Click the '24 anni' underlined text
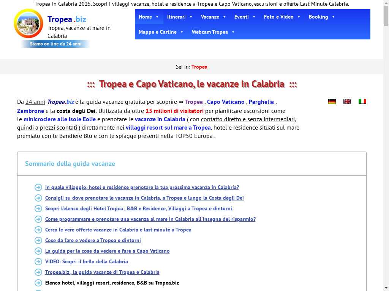The height and width of the screenshot is (291, 389). pos(35,102)
